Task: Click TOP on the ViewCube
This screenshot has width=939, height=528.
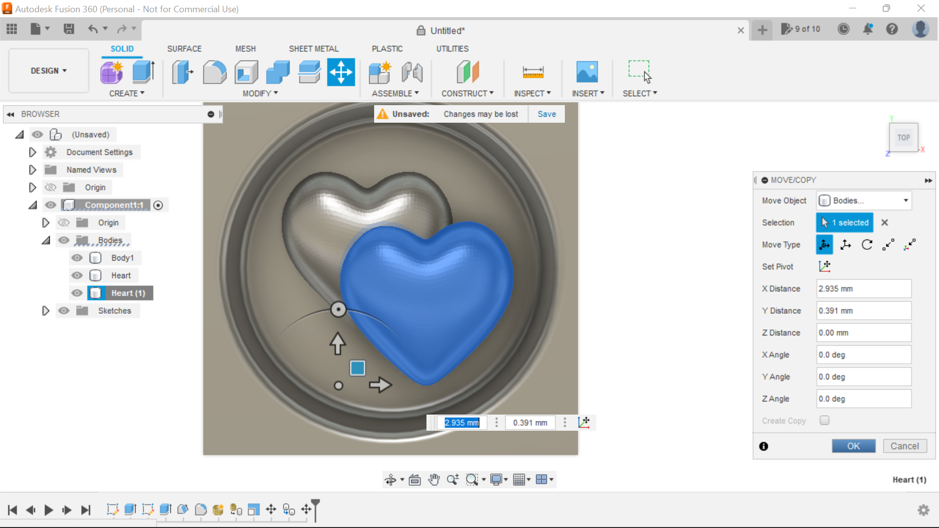Action: 903,137
